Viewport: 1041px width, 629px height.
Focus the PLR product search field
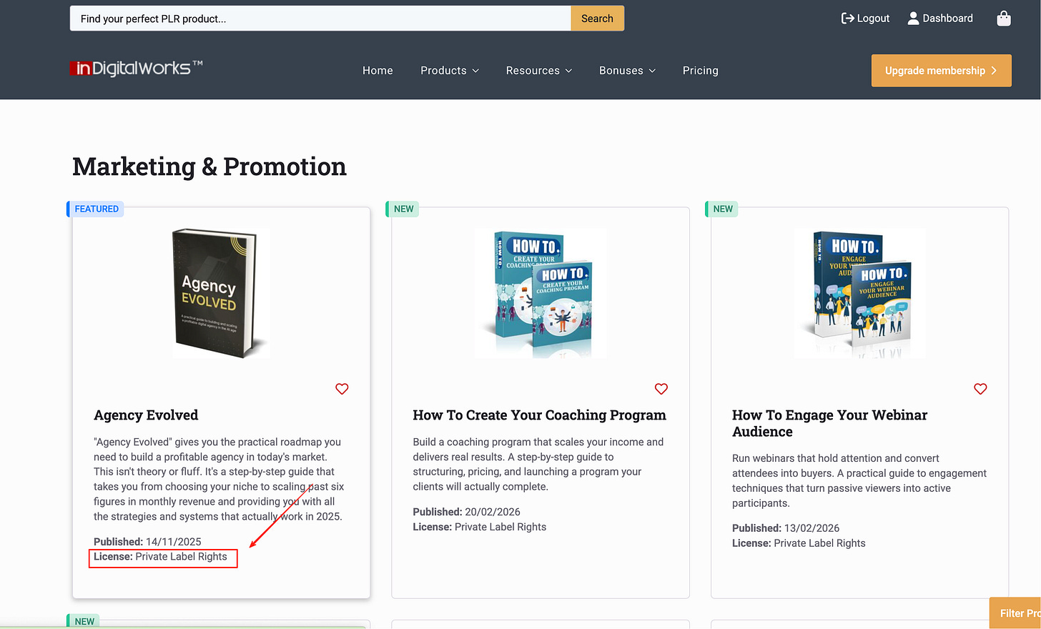tap(320, 19)
